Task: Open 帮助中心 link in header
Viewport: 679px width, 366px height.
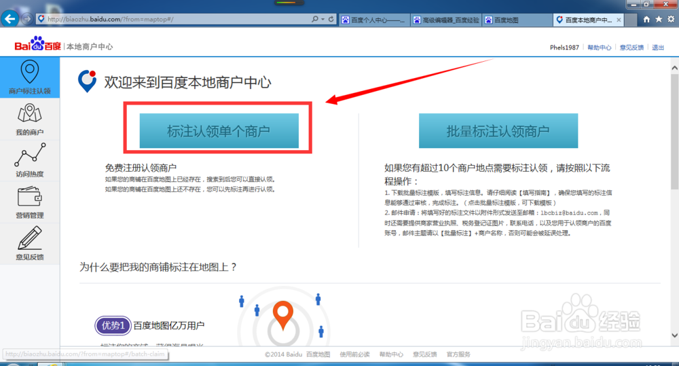Action: (x=600, y=48)
